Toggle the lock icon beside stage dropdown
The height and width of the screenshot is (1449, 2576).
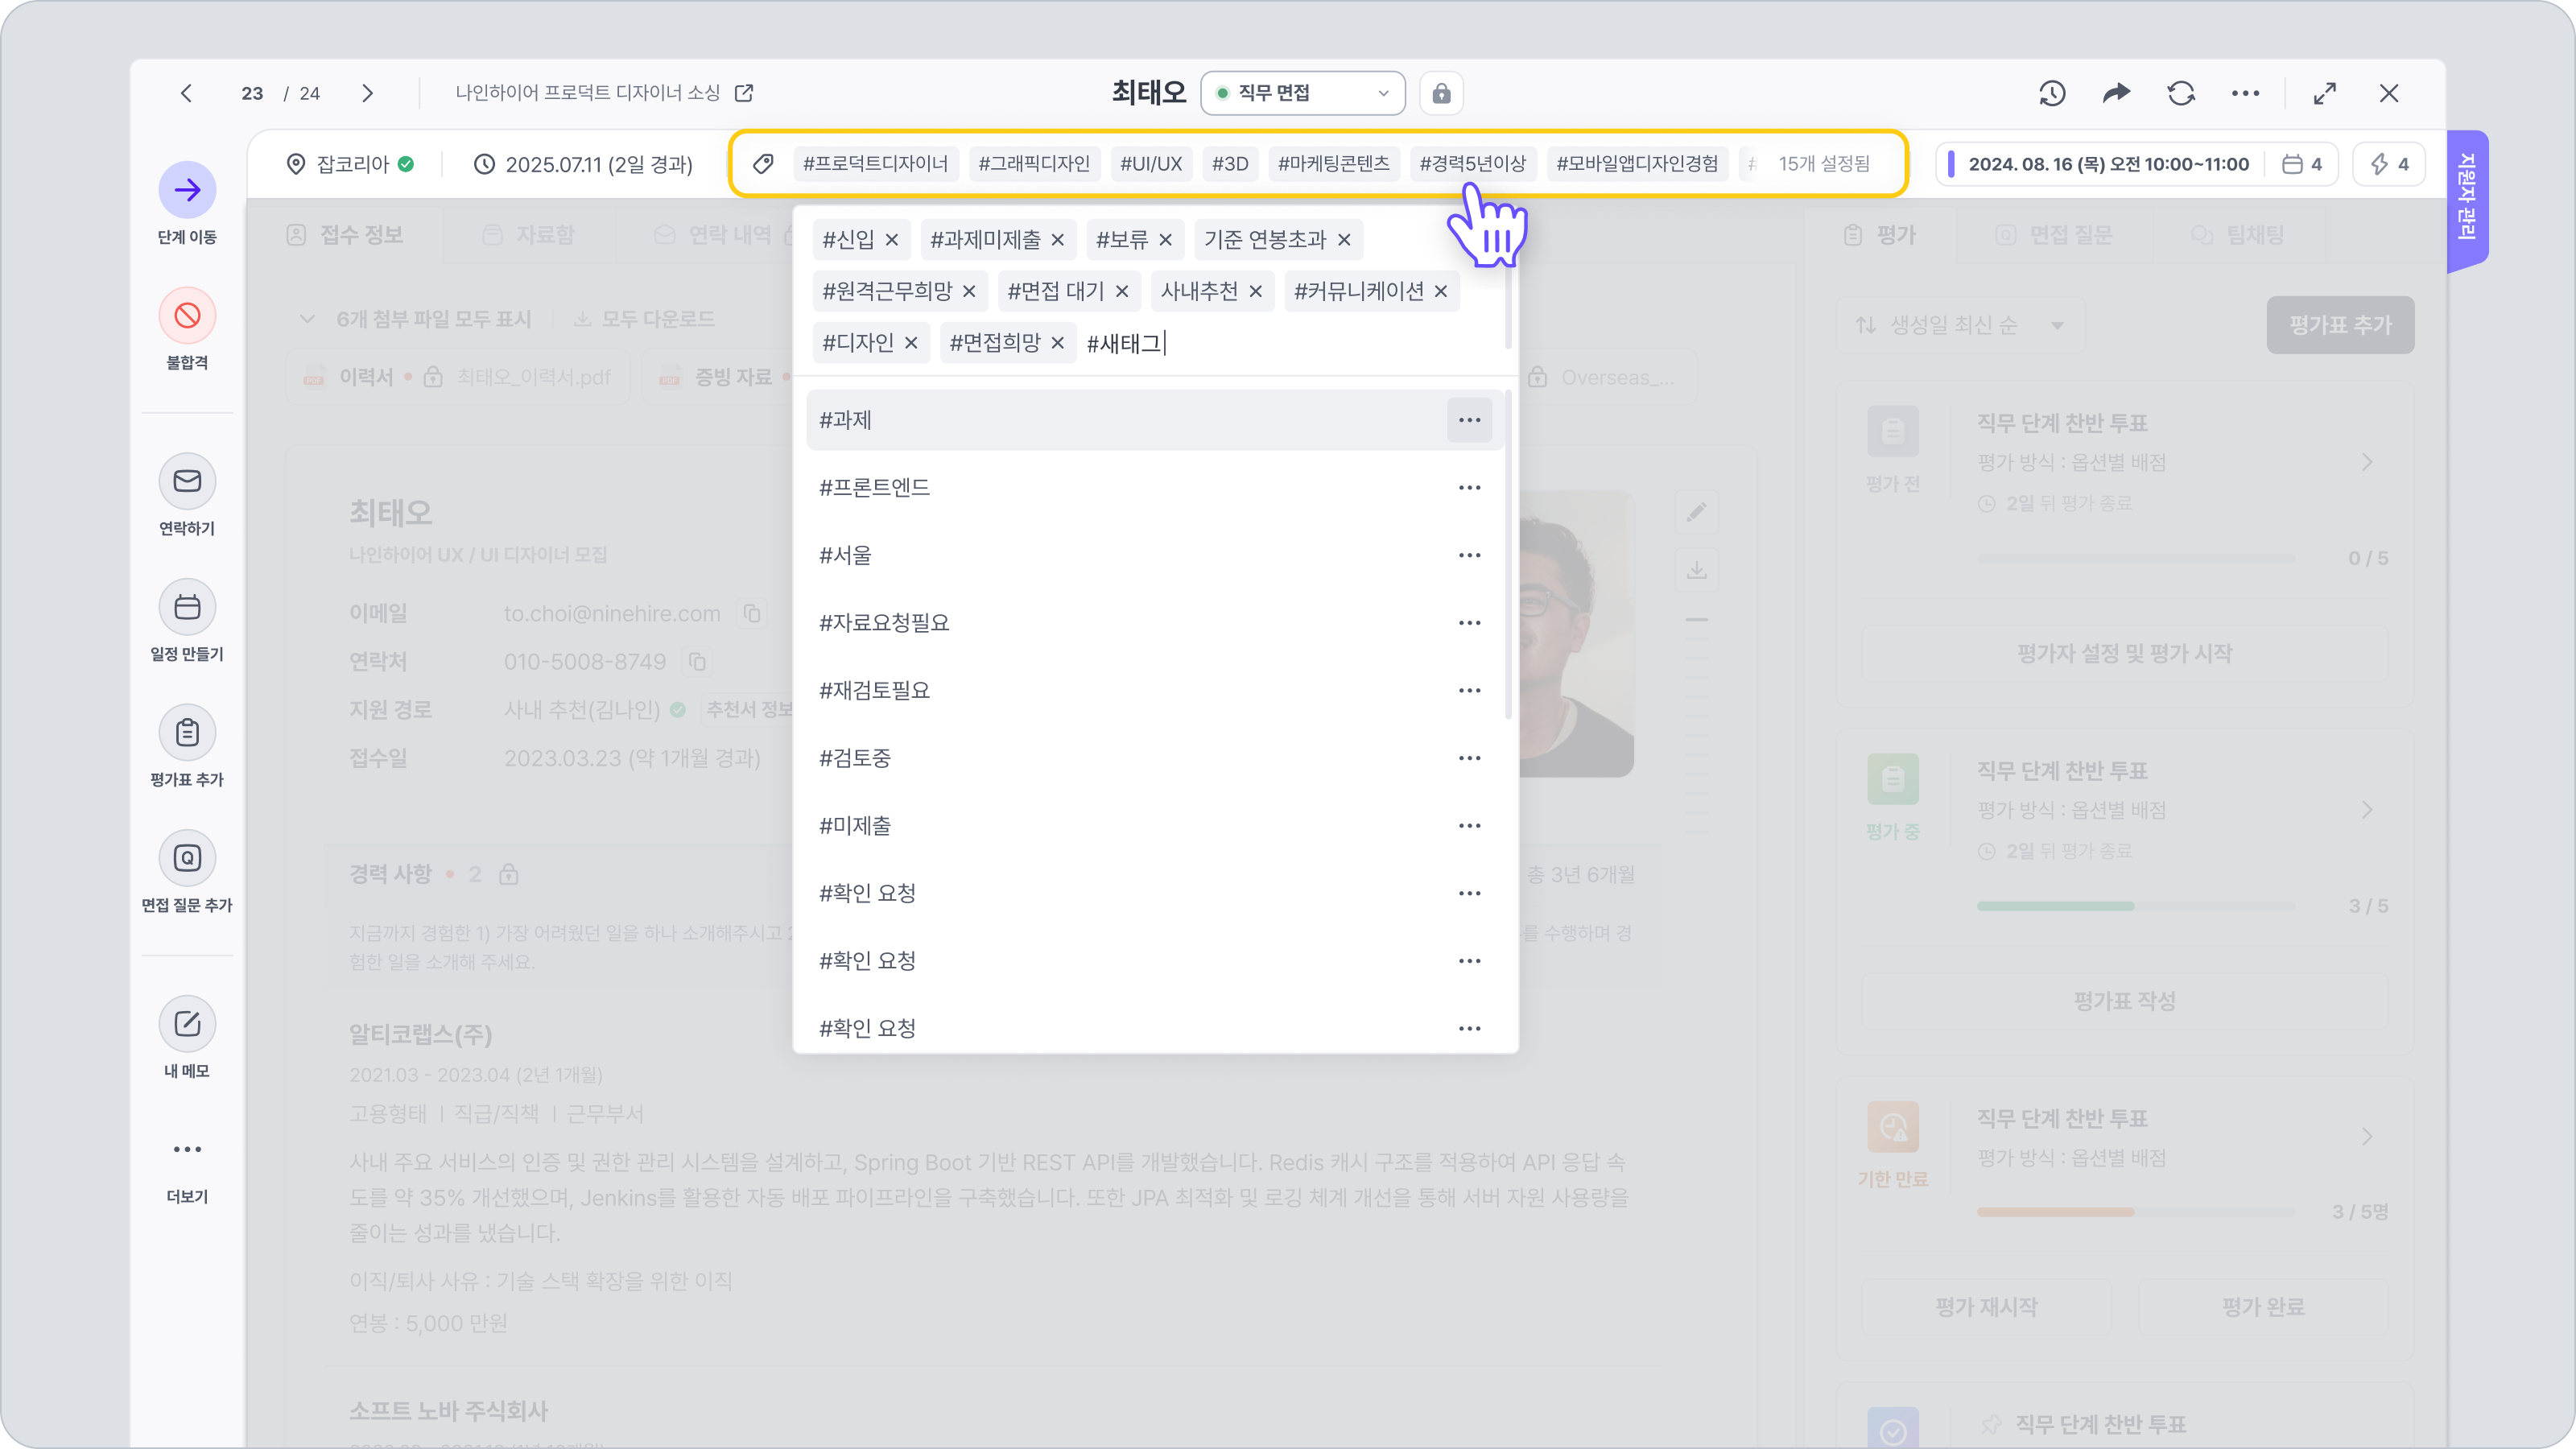point(1441,93)
